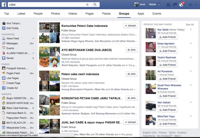This screenshot has height=138, width=200.
Task: Click the Facebook logo icon
Action: point(4,5)
